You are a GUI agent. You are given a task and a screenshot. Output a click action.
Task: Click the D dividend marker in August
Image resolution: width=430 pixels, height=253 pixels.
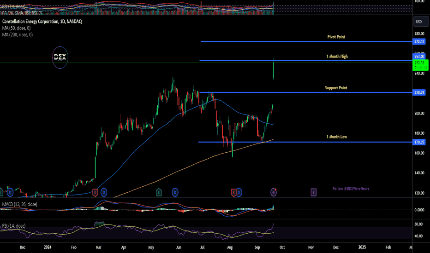click(x=239, y=193)
